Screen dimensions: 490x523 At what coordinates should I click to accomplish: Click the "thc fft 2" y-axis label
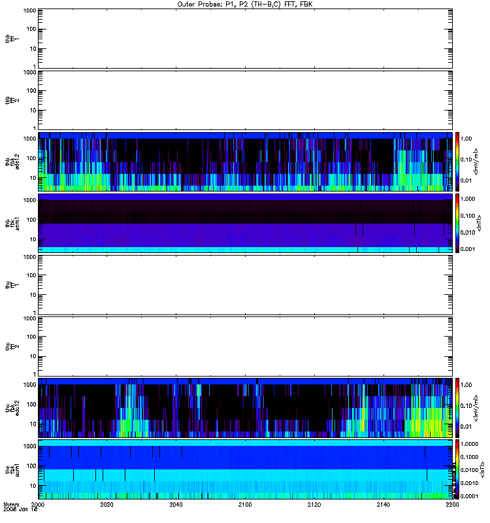[12, 346]
